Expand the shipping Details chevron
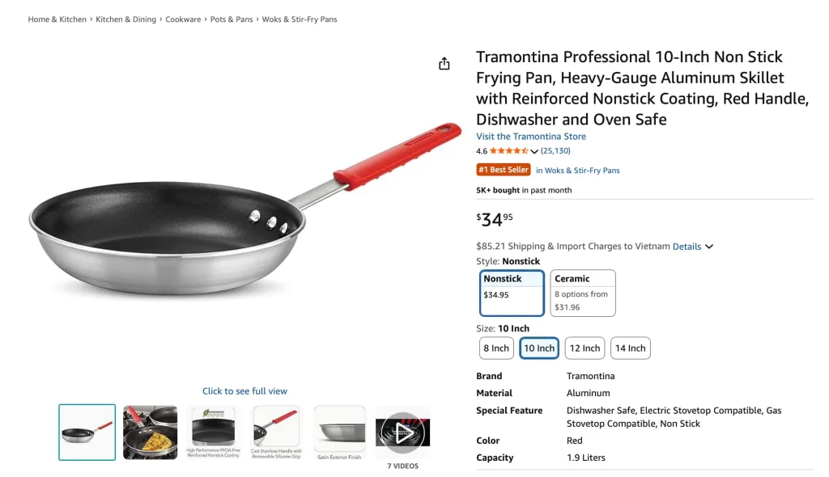The width and height of the screenshot is (829, 477). [709, 247]
